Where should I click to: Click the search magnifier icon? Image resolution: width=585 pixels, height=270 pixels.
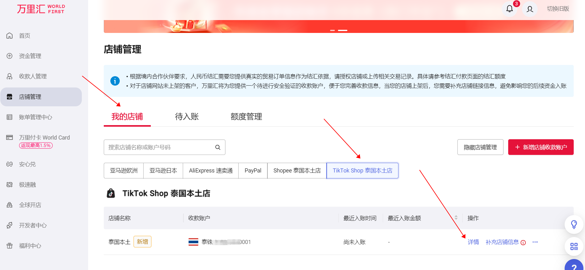(218, 147)
